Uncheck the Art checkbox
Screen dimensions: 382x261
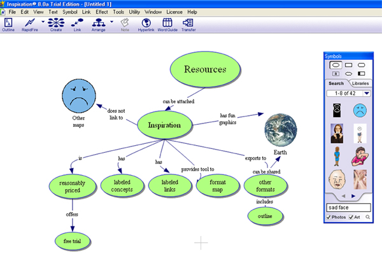point(351,218)
